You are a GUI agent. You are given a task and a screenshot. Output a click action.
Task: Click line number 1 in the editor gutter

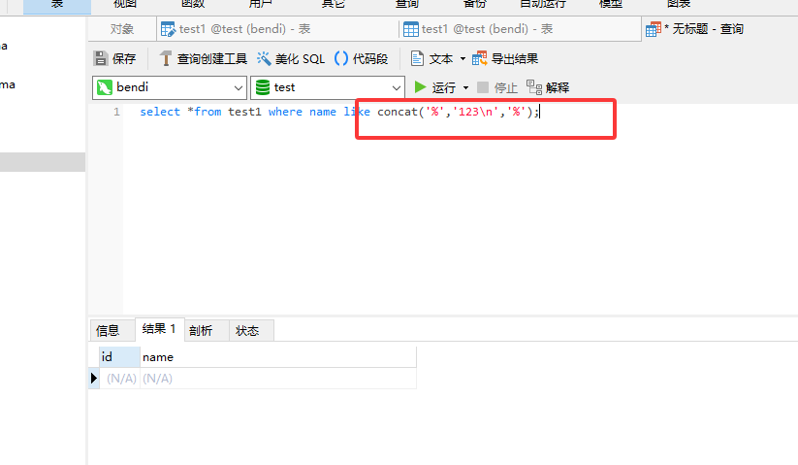(x=116, y=112)
